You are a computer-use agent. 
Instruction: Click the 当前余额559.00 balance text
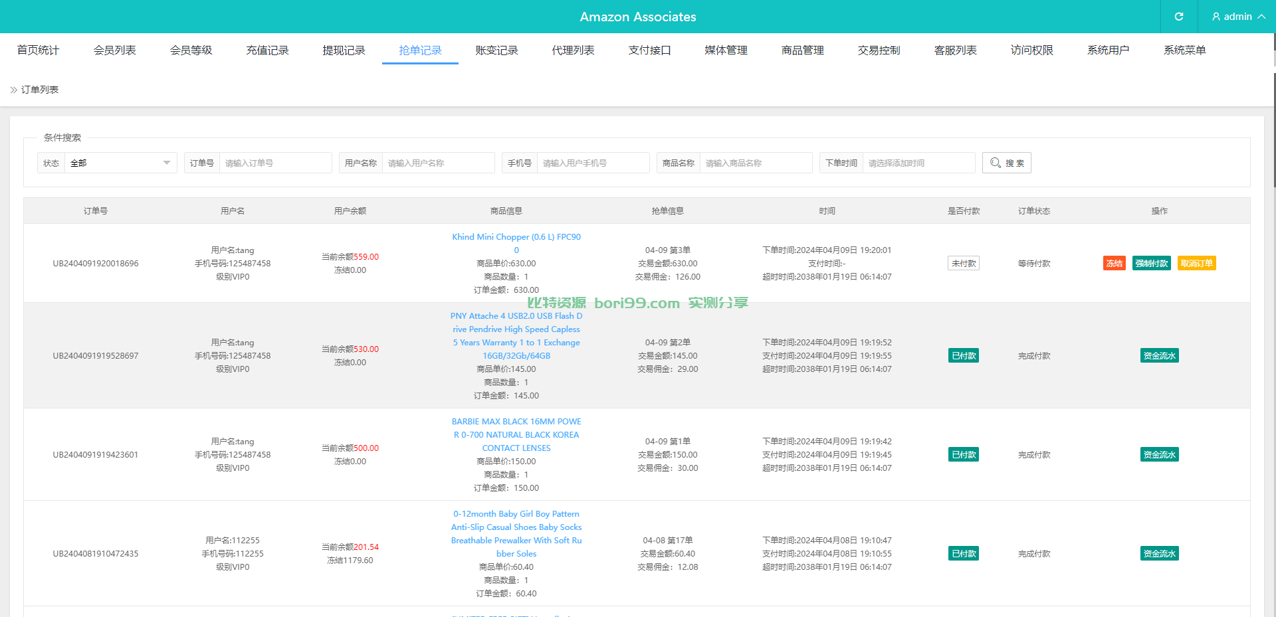pyautogui.click(x=350, y=257)
